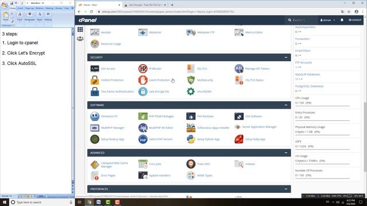The width and height of the screenshot is (367, 206).
Task: Click Windows taskbar search box
Action: [x=42, y=202]
